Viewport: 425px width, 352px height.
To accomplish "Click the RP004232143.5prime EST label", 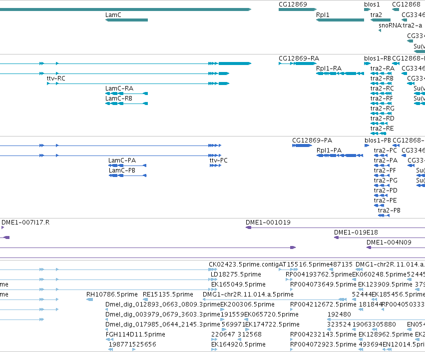I will coord(323,335).
